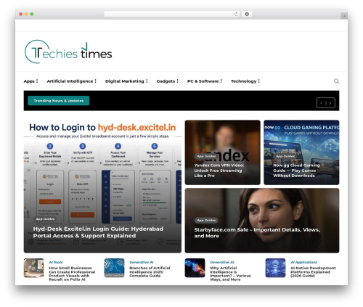The image size is (363, 307).
Task: Click the Trending News & Updates button
Action: click(59, 101)
